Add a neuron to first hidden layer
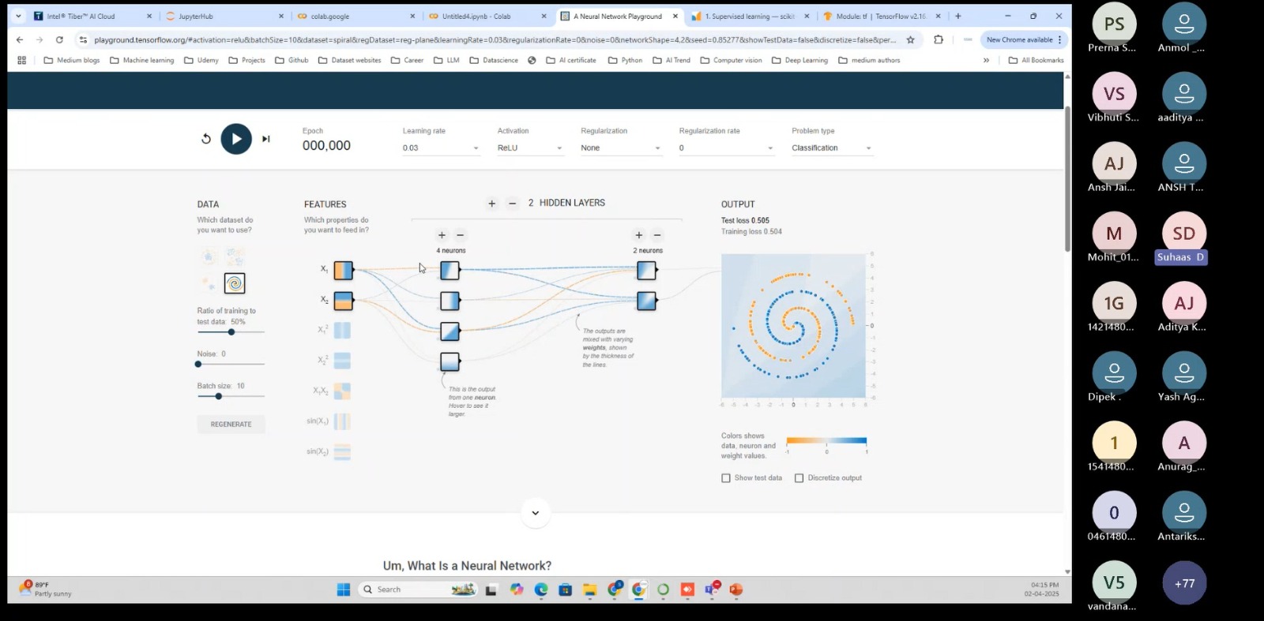This screenshot has height=621, width=1264. 442,235
